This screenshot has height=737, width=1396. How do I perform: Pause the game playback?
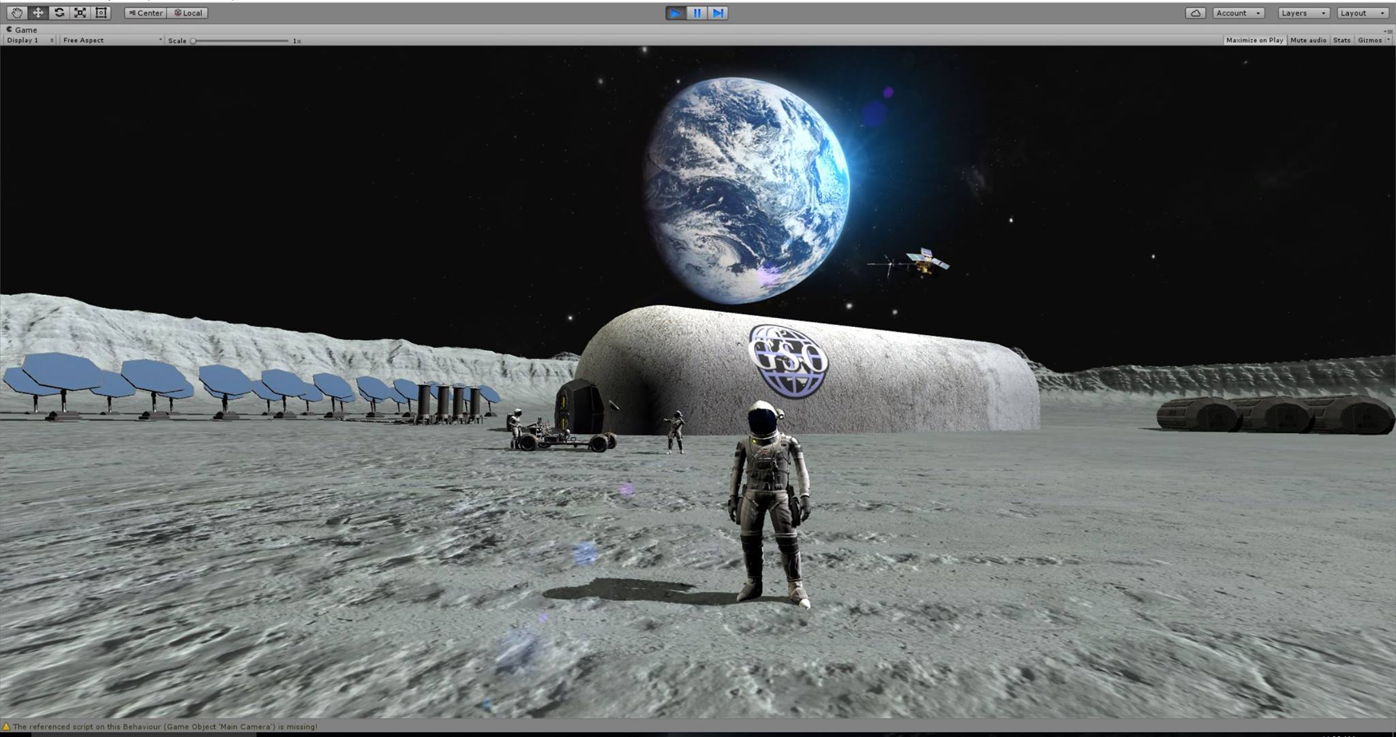(x=697, y=13)
